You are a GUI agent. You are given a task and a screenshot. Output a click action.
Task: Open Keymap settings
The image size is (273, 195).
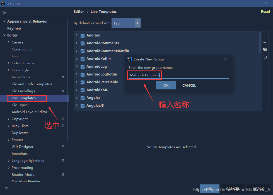[14, 28]
